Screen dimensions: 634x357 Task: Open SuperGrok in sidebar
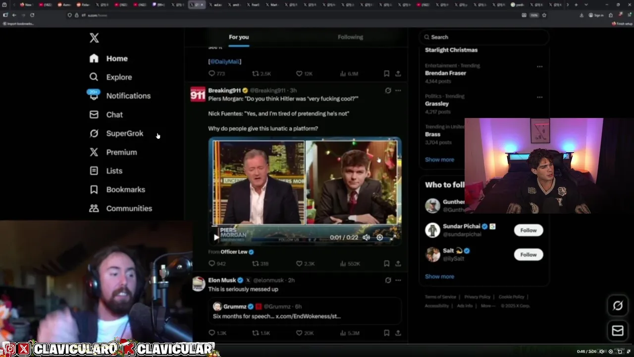116,133
